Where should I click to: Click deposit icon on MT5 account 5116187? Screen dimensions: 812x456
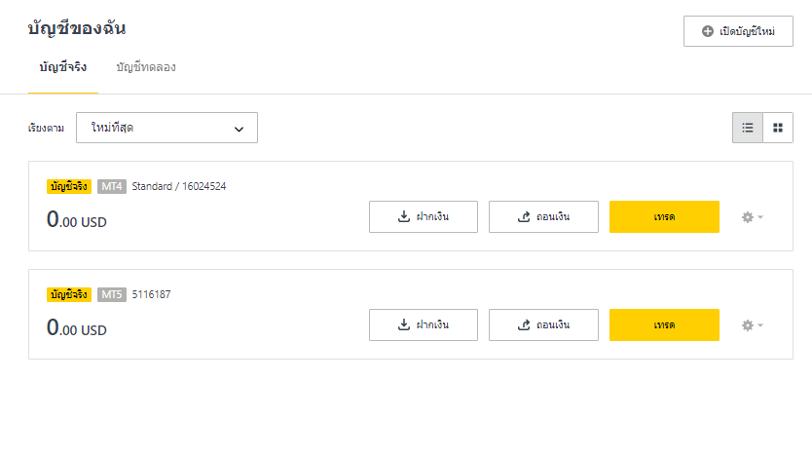[x=404, y=324]
